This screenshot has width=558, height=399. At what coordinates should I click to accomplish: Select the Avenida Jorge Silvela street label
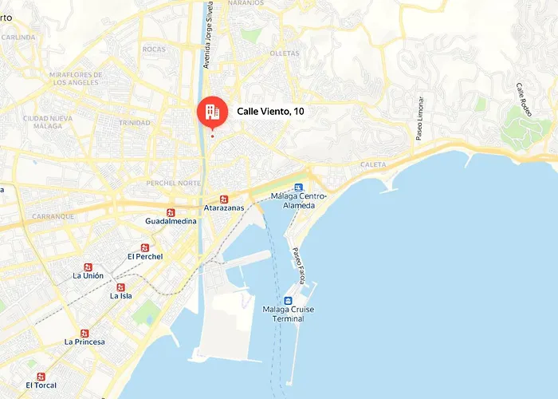tap(208, 35)
